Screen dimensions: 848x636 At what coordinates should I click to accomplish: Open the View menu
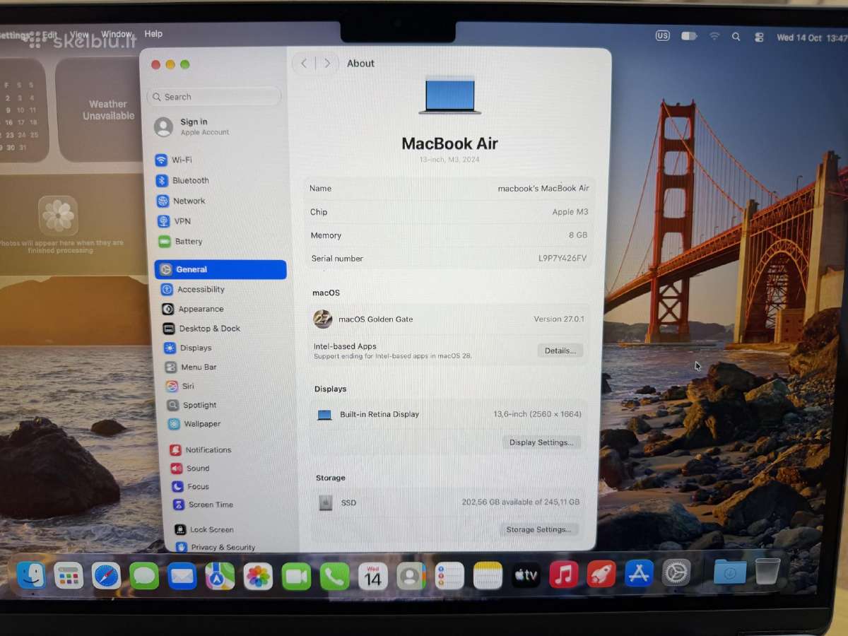coord(79,34)
